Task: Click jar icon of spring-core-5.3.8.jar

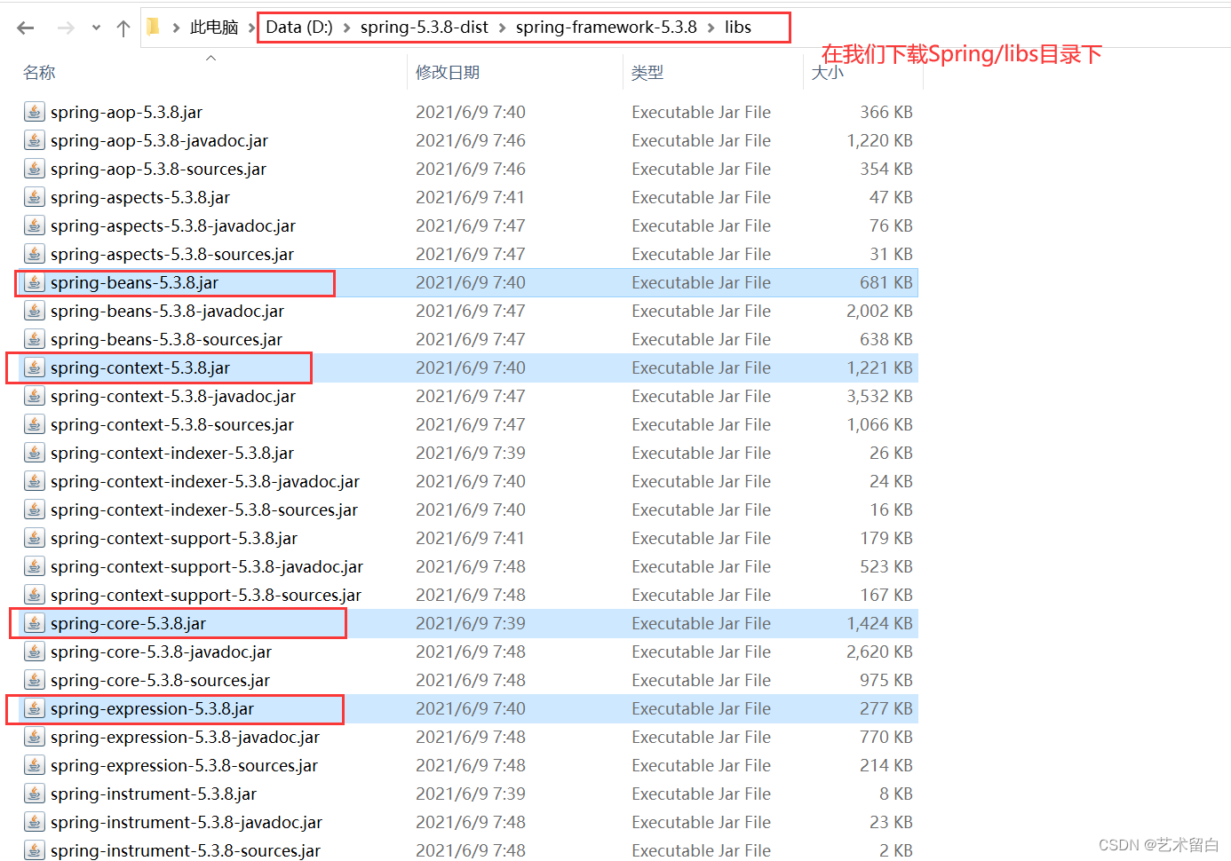Action: click(x=34, y=623)
